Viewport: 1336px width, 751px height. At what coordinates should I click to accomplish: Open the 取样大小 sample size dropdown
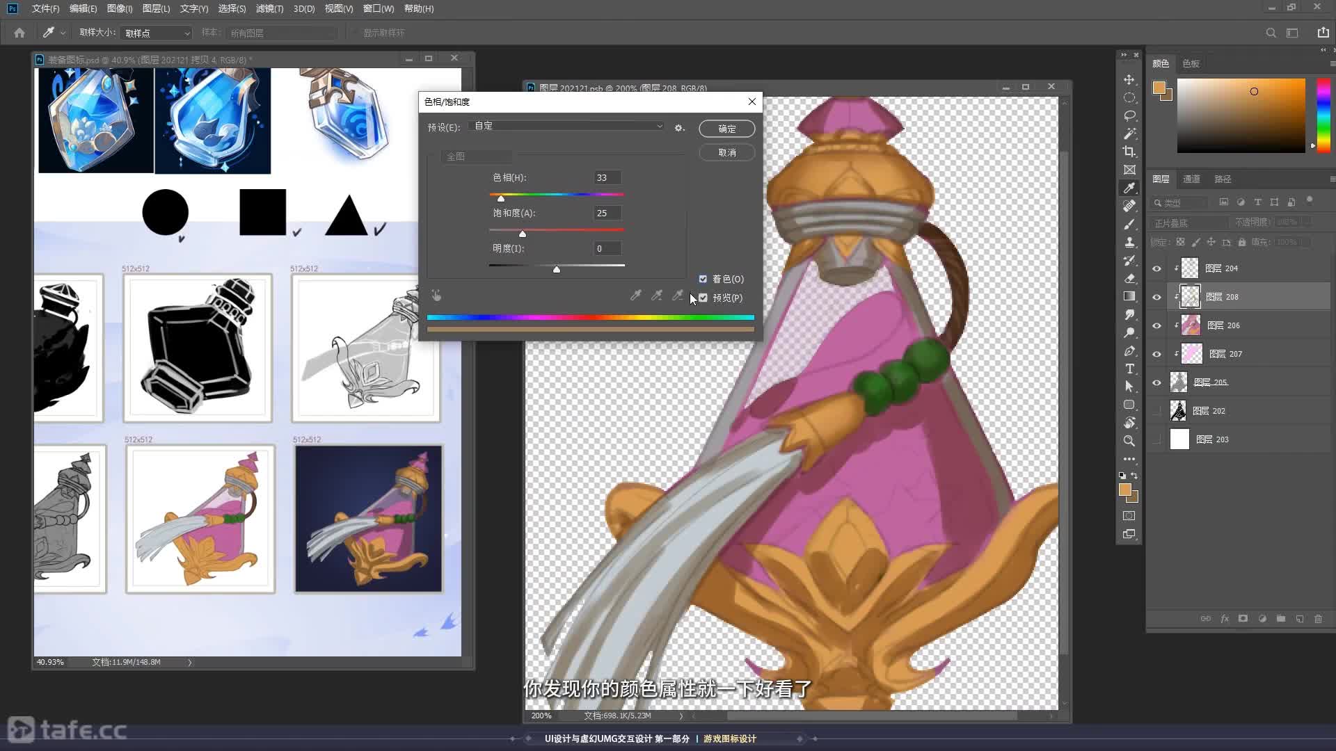[x=157, y=33]
